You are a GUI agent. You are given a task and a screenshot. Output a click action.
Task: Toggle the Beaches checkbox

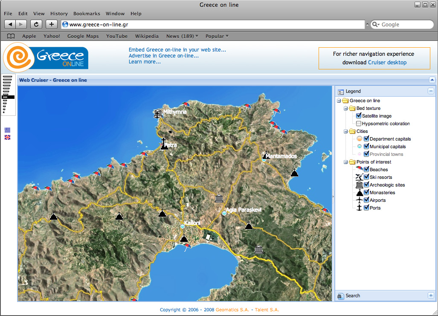pos(366,169)
